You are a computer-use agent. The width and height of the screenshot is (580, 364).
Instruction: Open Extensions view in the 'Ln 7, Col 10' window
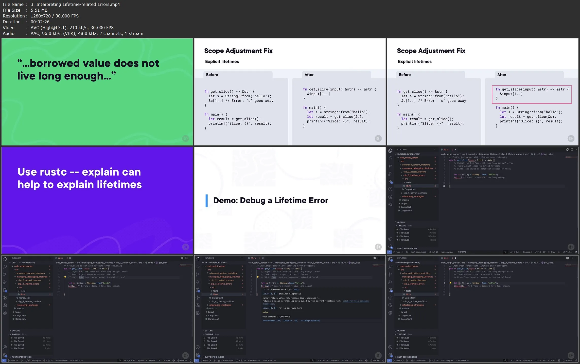[x=390, y=290]
